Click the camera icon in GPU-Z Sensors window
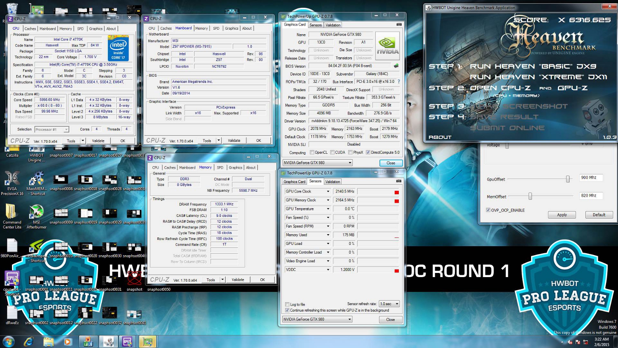This screenshot has height=348, width=618. [399, 181]
